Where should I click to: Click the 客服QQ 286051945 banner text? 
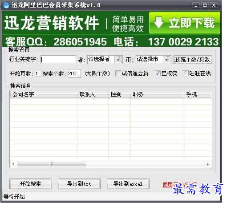[56, 42]
